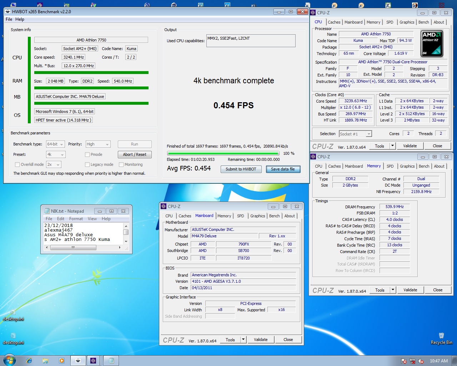This screenshot has height=366, width=457.
Task: Expand Tools arrow in CPU-Z Memory window
Action: [393, 290]
